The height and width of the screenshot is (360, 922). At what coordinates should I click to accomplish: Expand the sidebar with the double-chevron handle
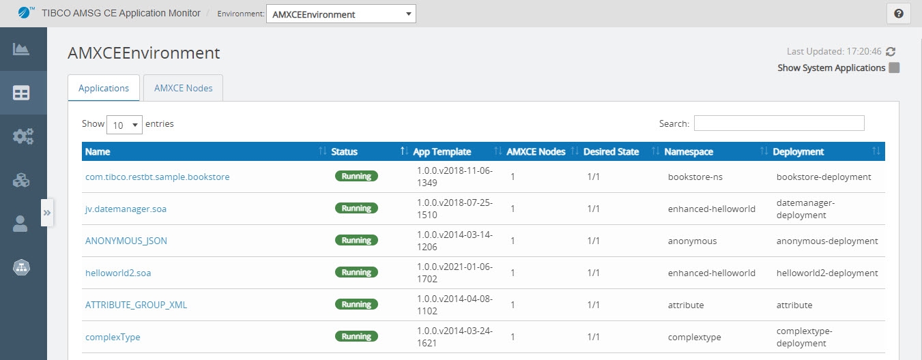coord(47,213)
